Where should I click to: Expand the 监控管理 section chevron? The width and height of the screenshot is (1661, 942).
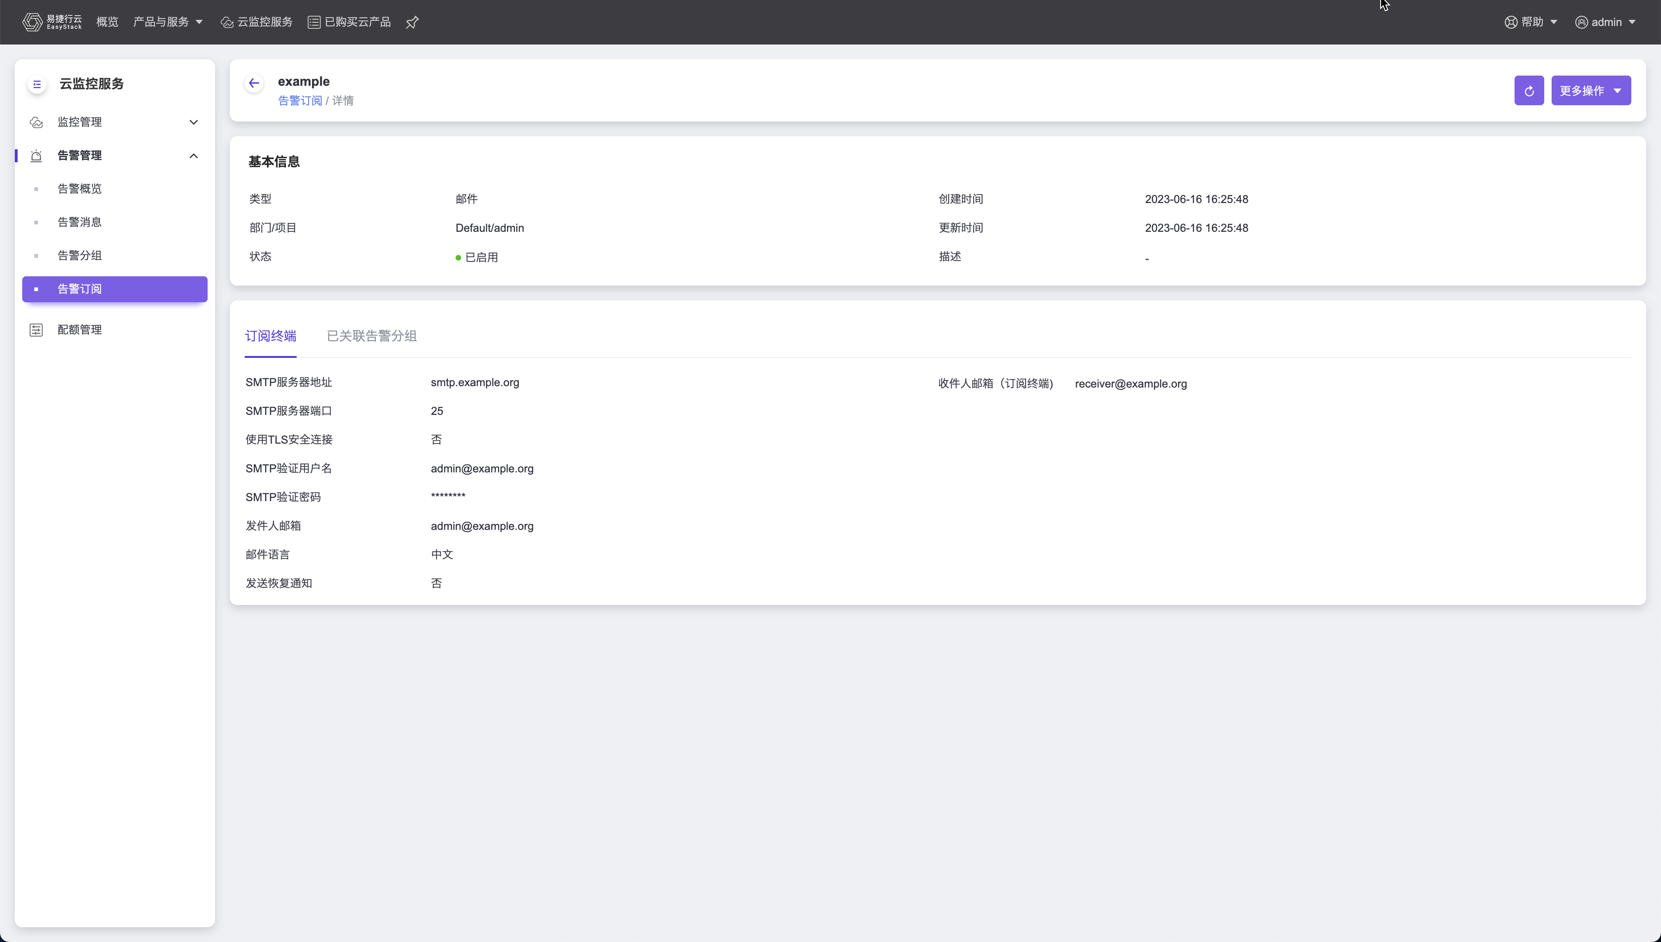click(193, 122)
